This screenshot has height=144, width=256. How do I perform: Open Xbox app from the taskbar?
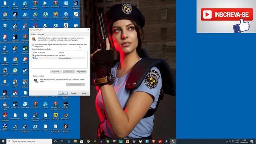pos(140,141)
